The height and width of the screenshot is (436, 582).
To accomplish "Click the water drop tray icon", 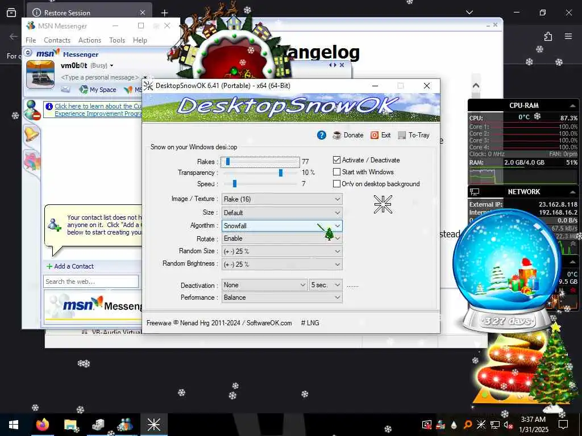I will (x=454, y=425).
